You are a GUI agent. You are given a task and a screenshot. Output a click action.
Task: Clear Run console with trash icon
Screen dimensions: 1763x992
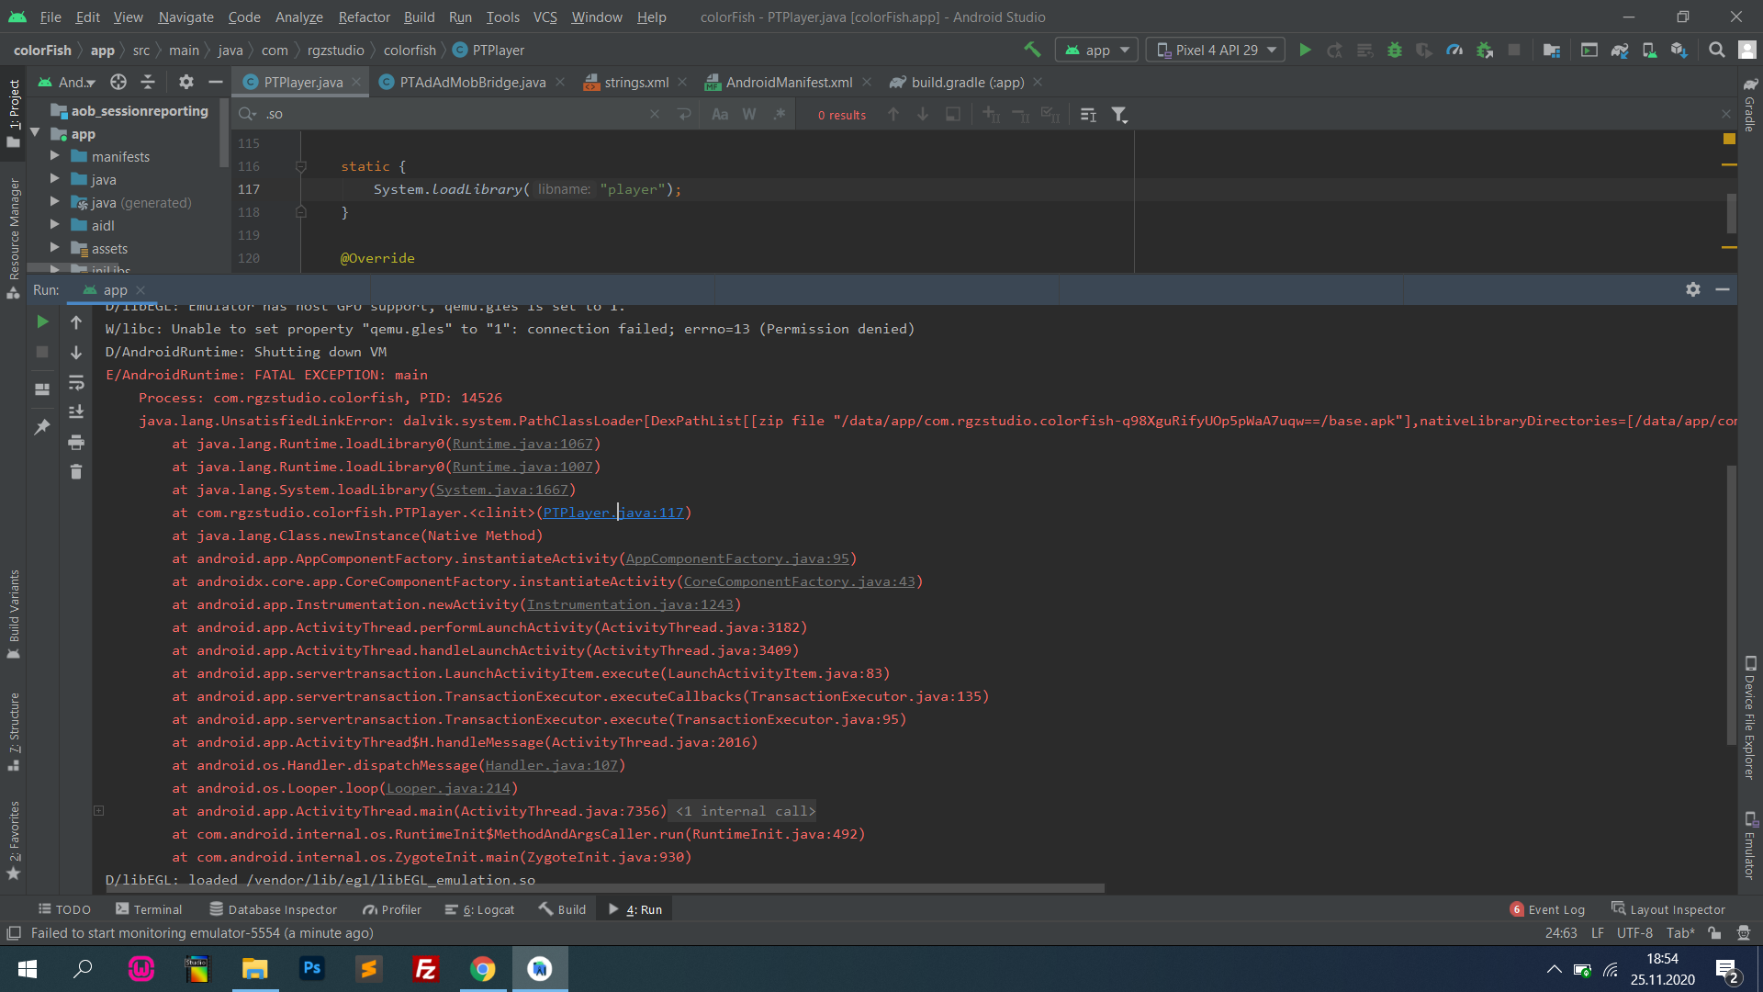[76, 472]
